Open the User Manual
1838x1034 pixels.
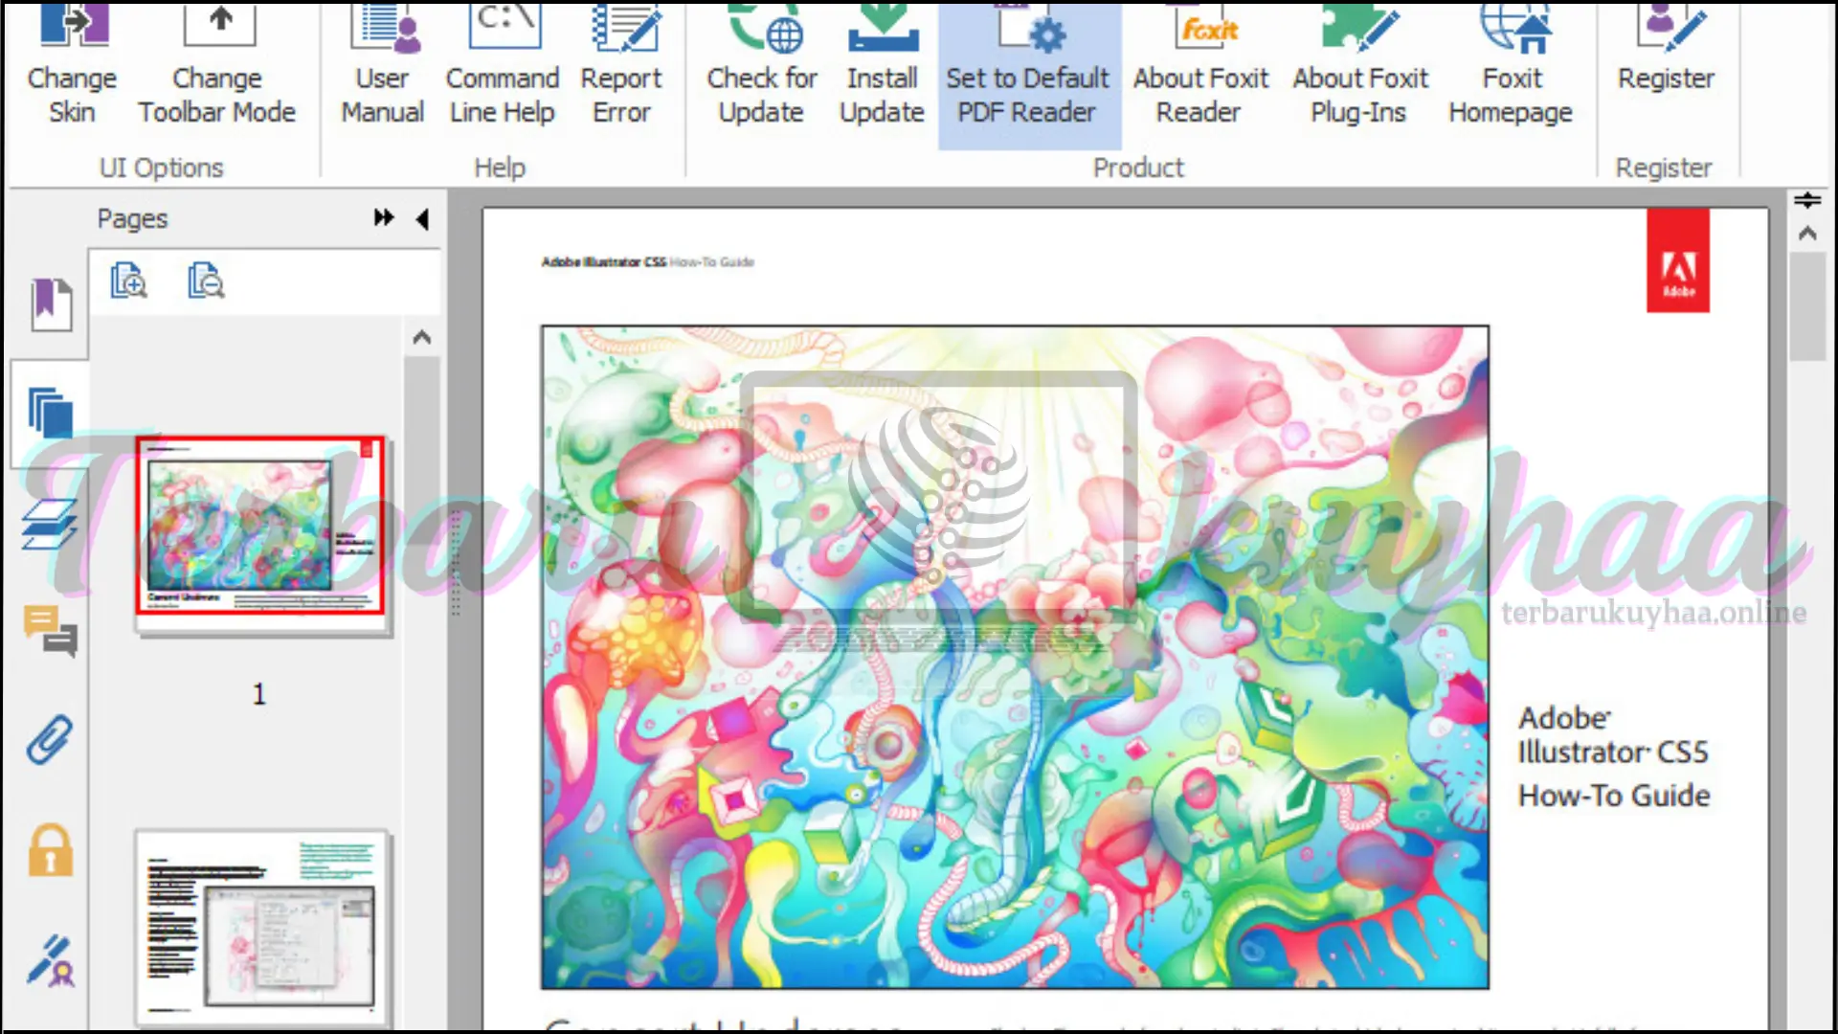point(382,65)
